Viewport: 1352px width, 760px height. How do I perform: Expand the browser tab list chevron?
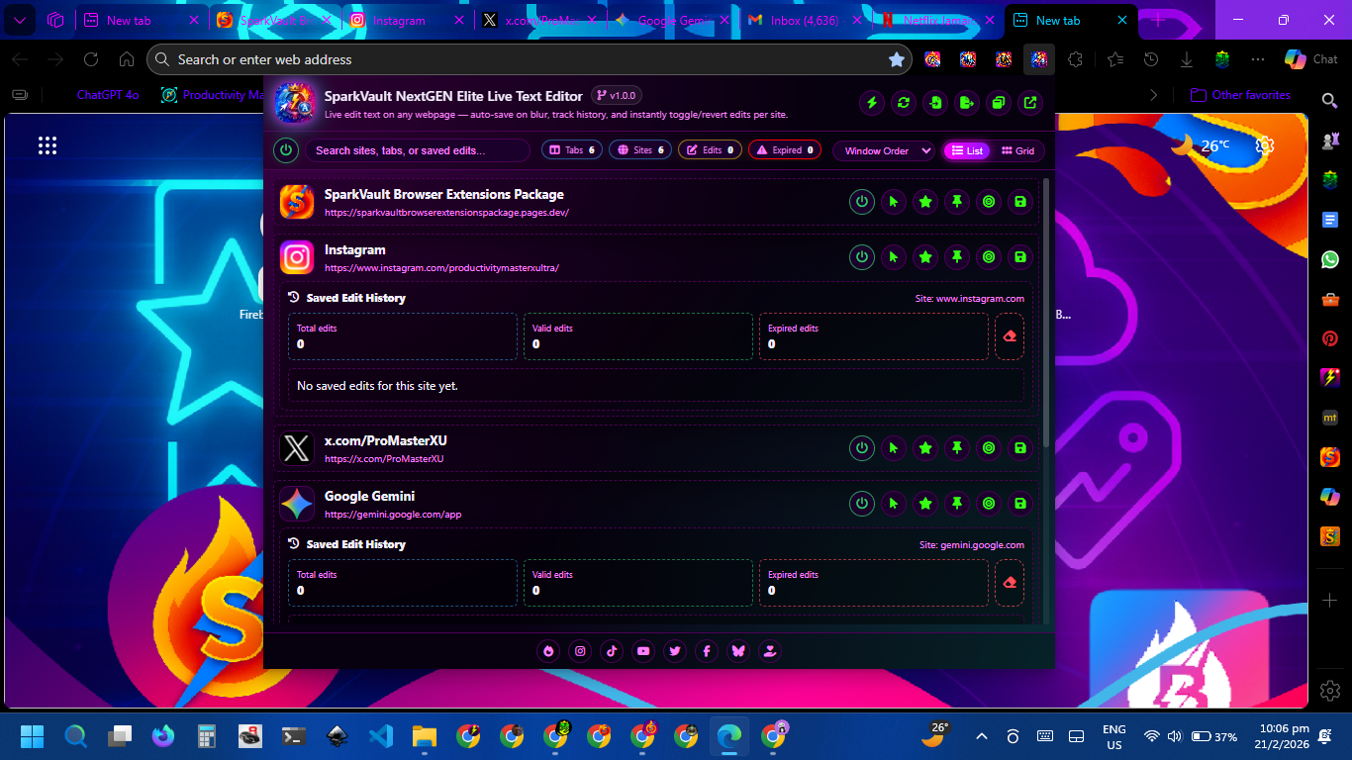click(19, 20)
